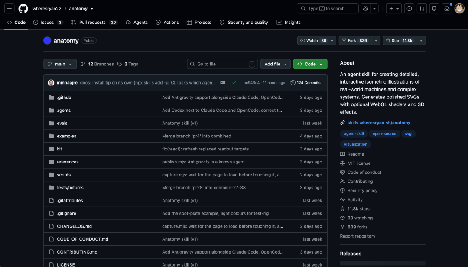Click the Go to file search field
This screenshot has width=468, height=267.
[x=222, y=64]
